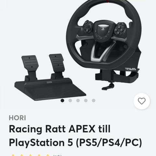Click the clamp lever under wheel base

click(x=108, y=87)
